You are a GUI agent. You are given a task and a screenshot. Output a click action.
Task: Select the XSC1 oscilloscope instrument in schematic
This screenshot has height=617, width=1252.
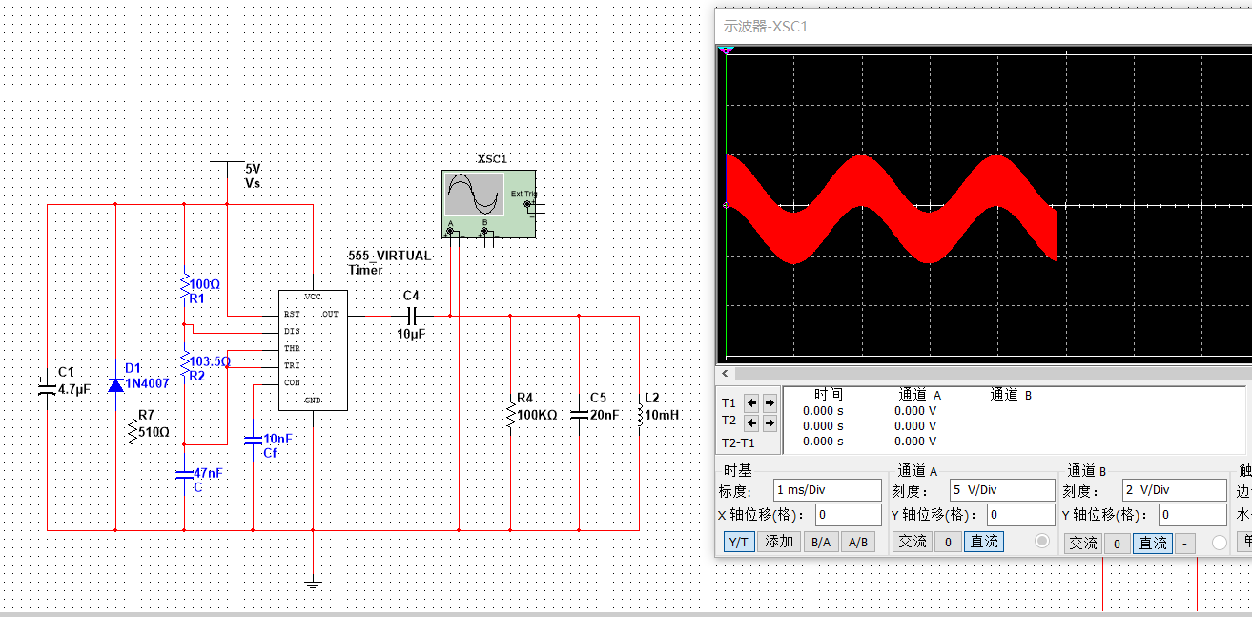point(488,204)
